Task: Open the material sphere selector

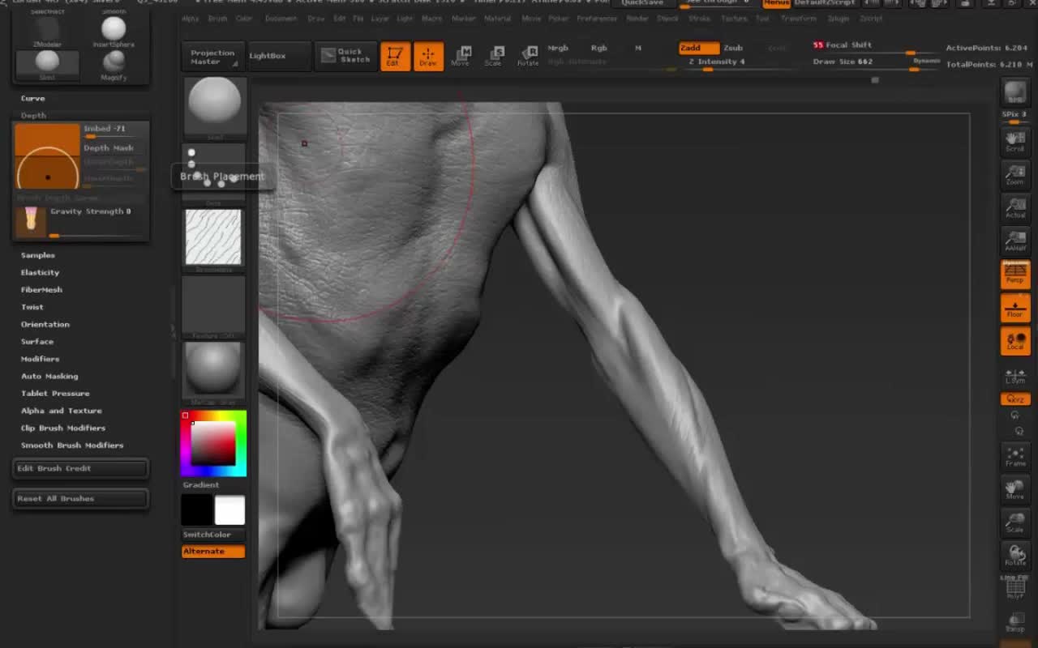Action: click(x=214, y=373)
